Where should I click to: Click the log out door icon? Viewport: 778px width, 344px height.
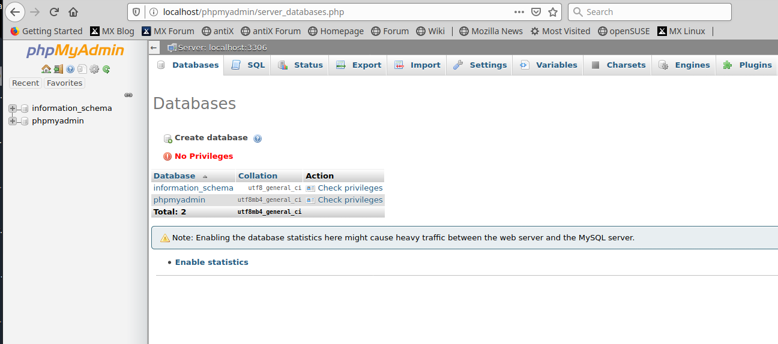click(x=58, y=69)
